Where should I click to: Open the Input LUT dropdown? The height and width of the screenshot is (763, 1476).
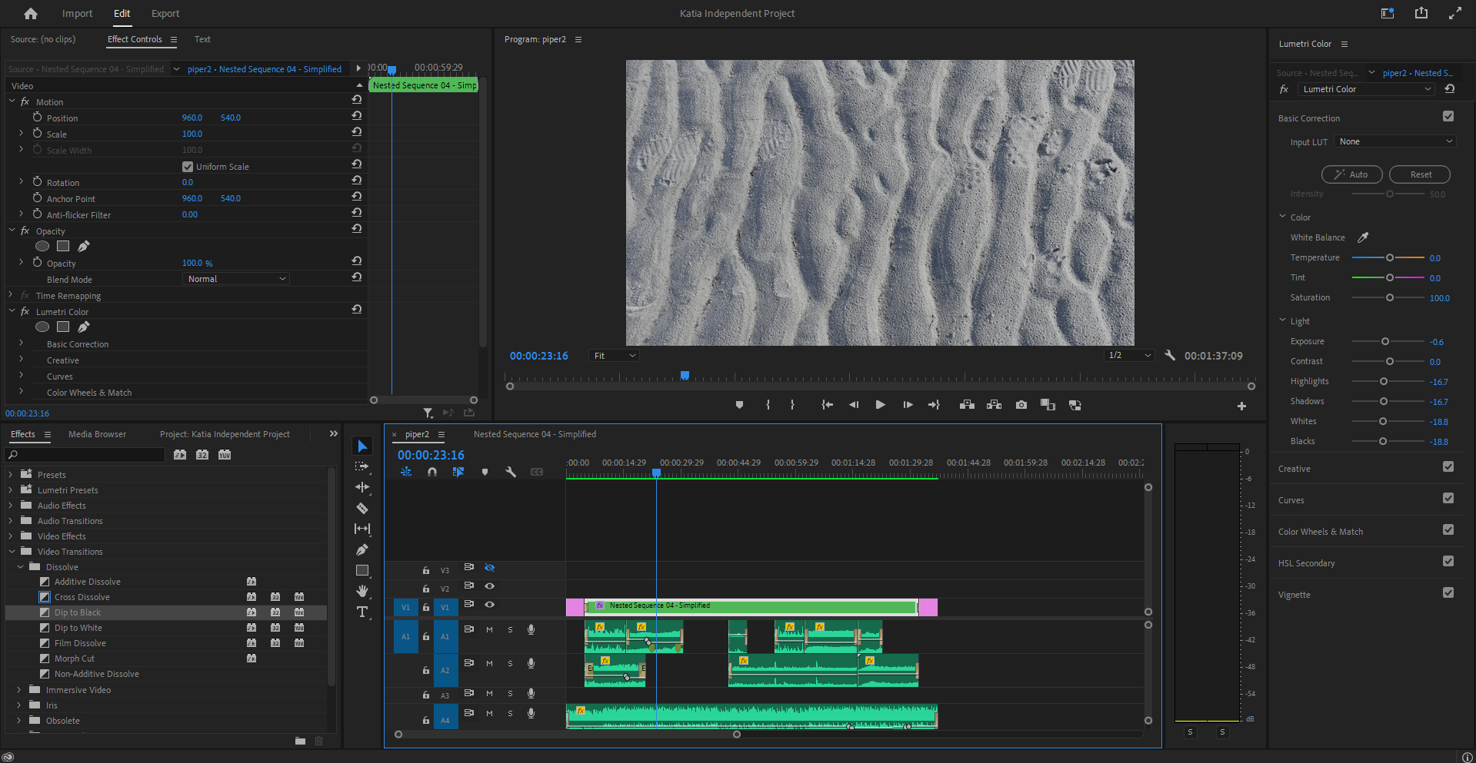(1395, 141)
